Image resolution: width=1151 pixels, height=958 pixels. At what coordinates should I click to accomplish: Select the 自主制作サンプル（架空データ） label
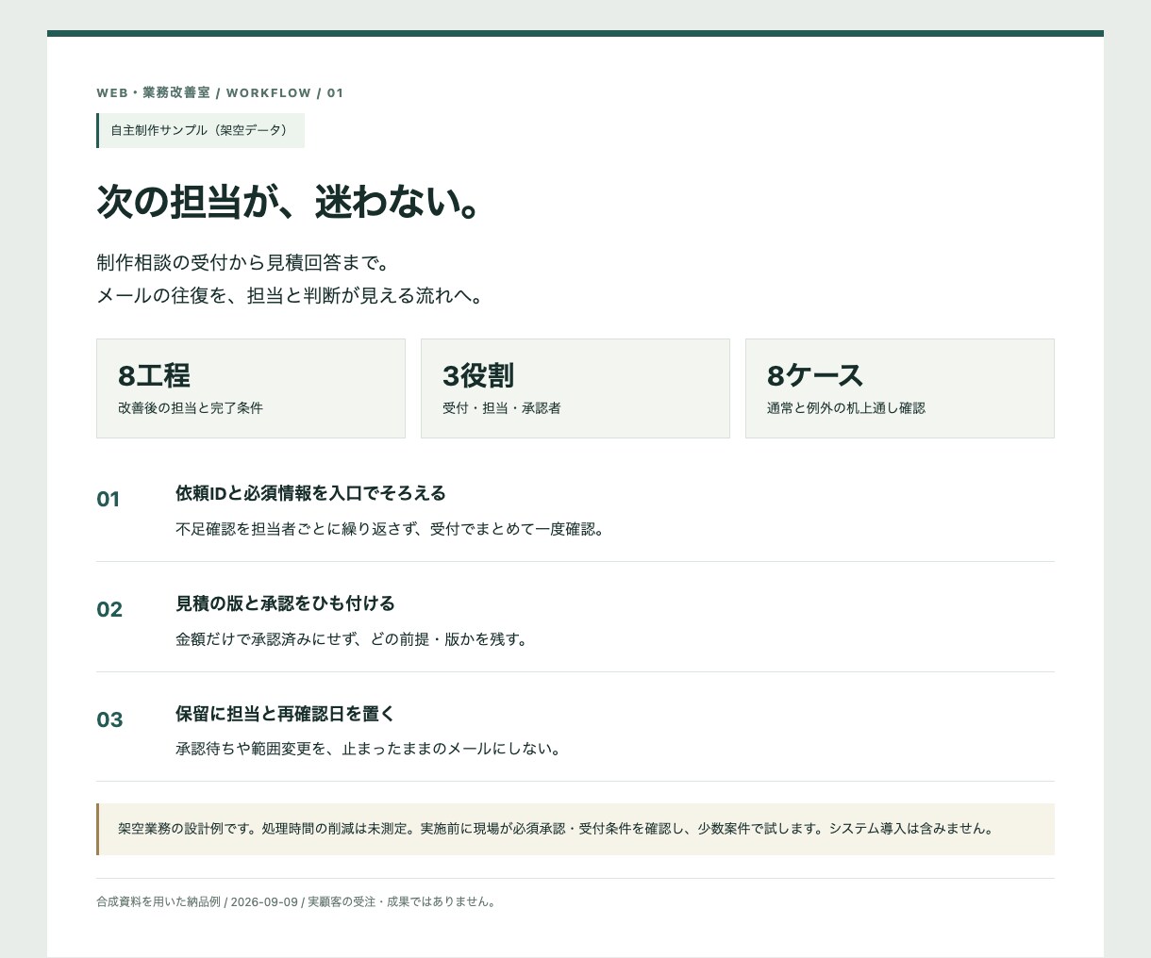[x=200, y=130]
